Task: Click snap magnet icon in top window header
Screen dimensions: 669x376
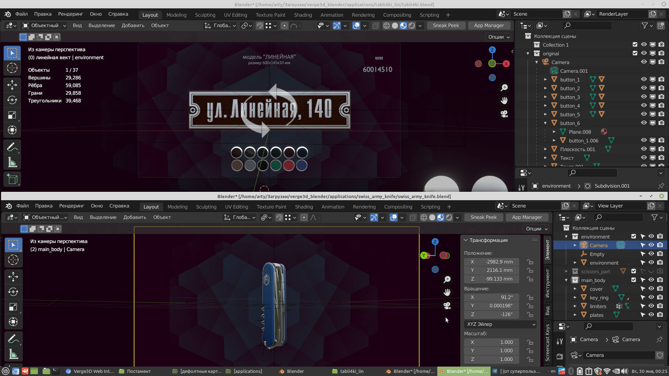Action: (x=260, y=25)
